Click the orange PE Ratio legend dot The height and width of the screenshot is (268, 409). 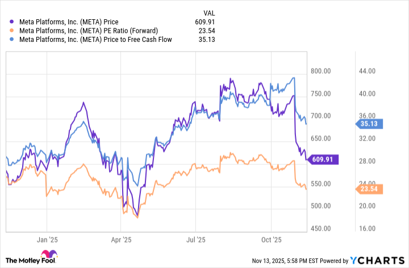tap(12, 31)
